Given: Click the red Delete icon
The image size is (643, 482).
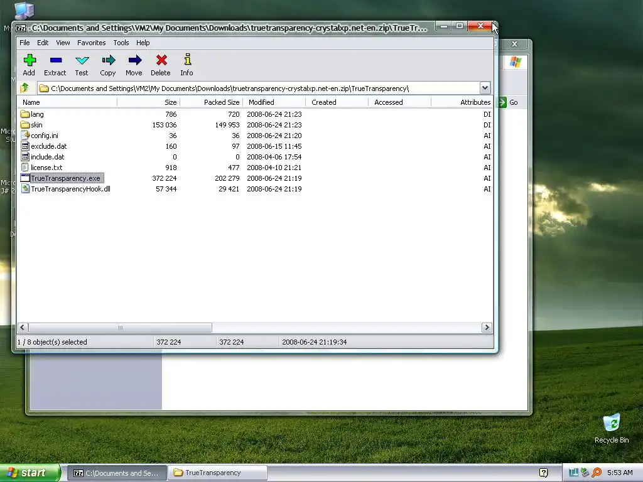Looking at the screenshot, I should click(161, 61).
